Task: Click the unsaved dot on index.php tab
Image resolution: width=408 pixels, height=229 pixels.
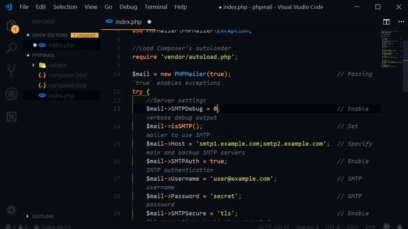Action: point(149,22)
